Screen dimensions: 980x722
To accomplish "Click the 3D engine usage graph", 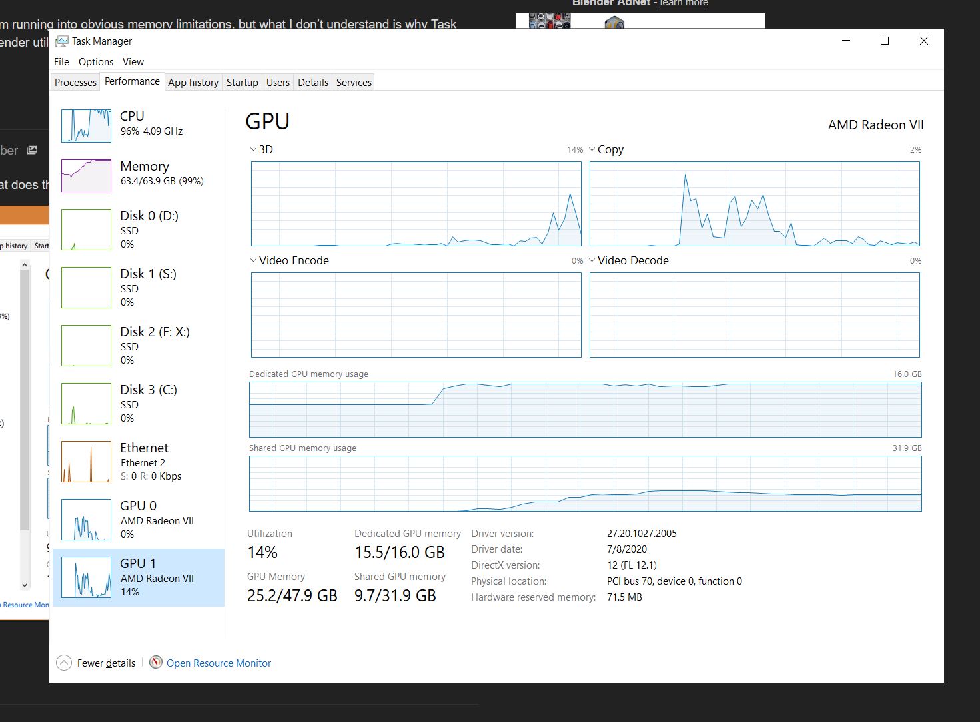I will click(416, 204).
